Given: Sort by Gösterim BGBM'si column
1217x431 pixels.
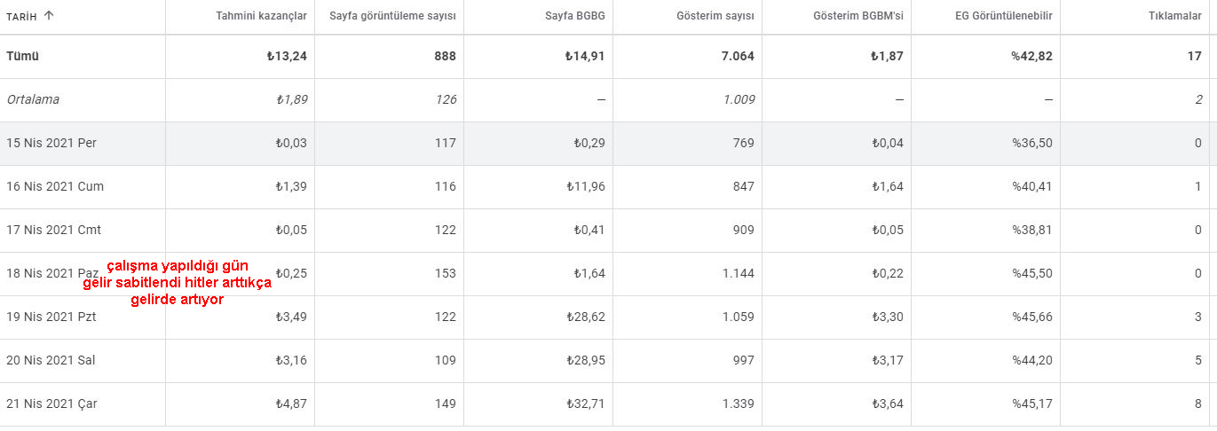Looking at the screenshot, I should [x=858, y=16].
